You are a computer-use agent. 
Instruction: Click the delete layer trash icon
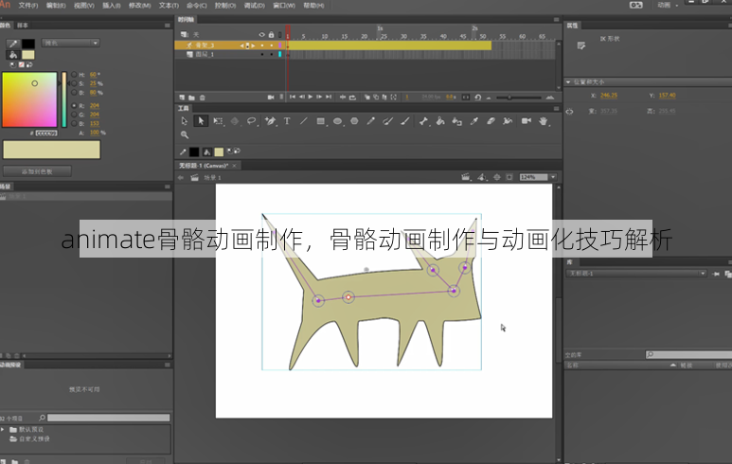[202, 98]
